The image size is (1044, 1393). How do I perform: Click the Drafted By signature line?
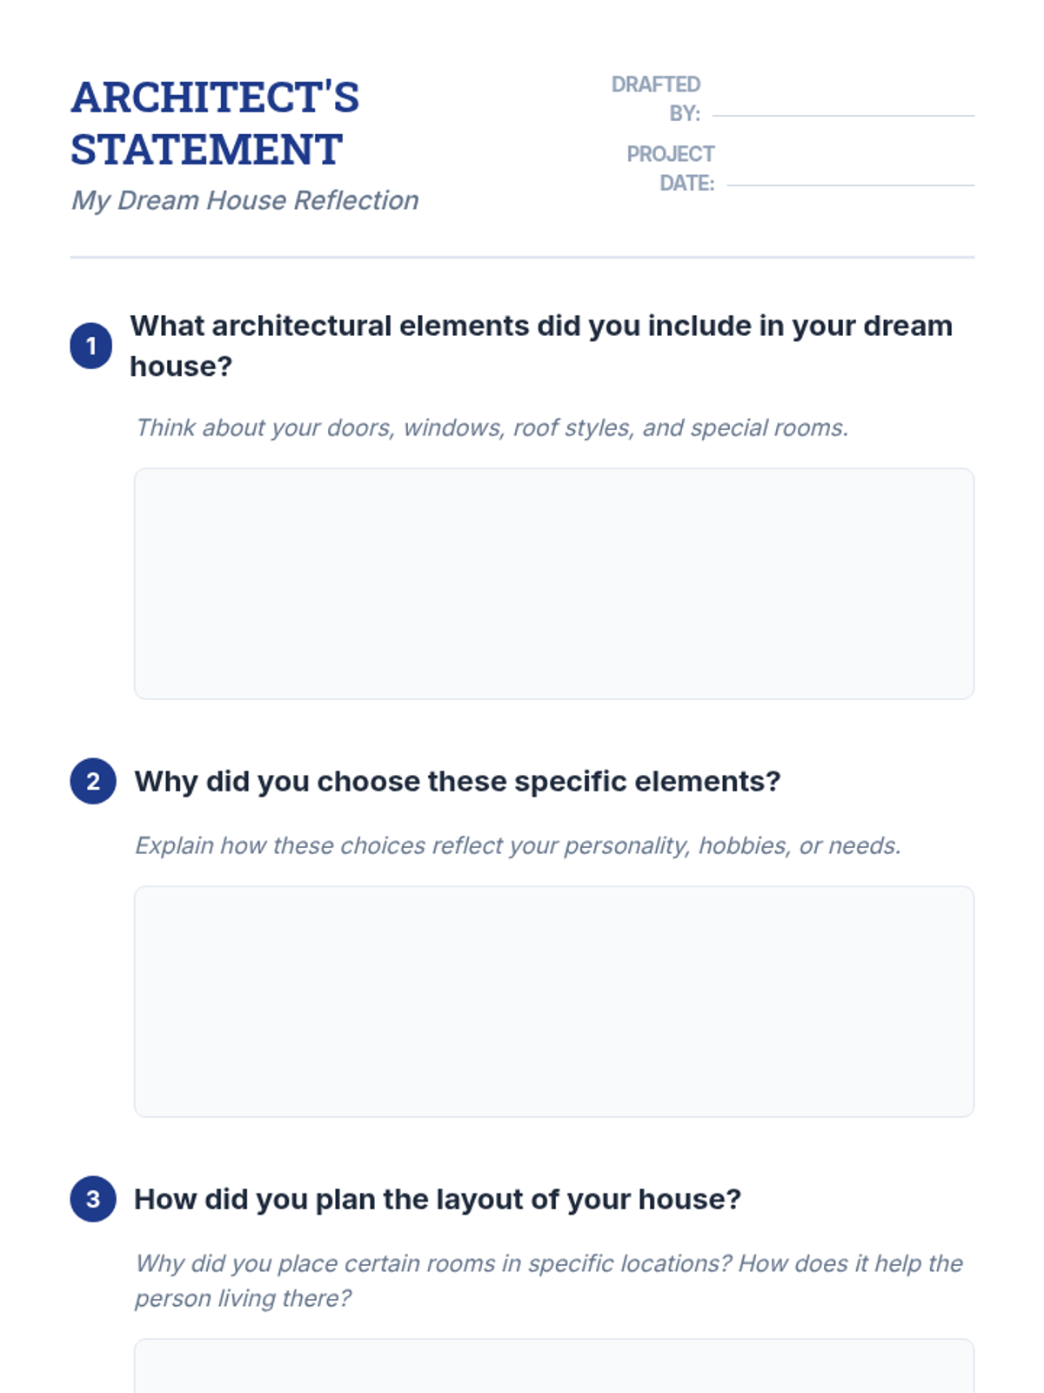(x=843, y=115)
